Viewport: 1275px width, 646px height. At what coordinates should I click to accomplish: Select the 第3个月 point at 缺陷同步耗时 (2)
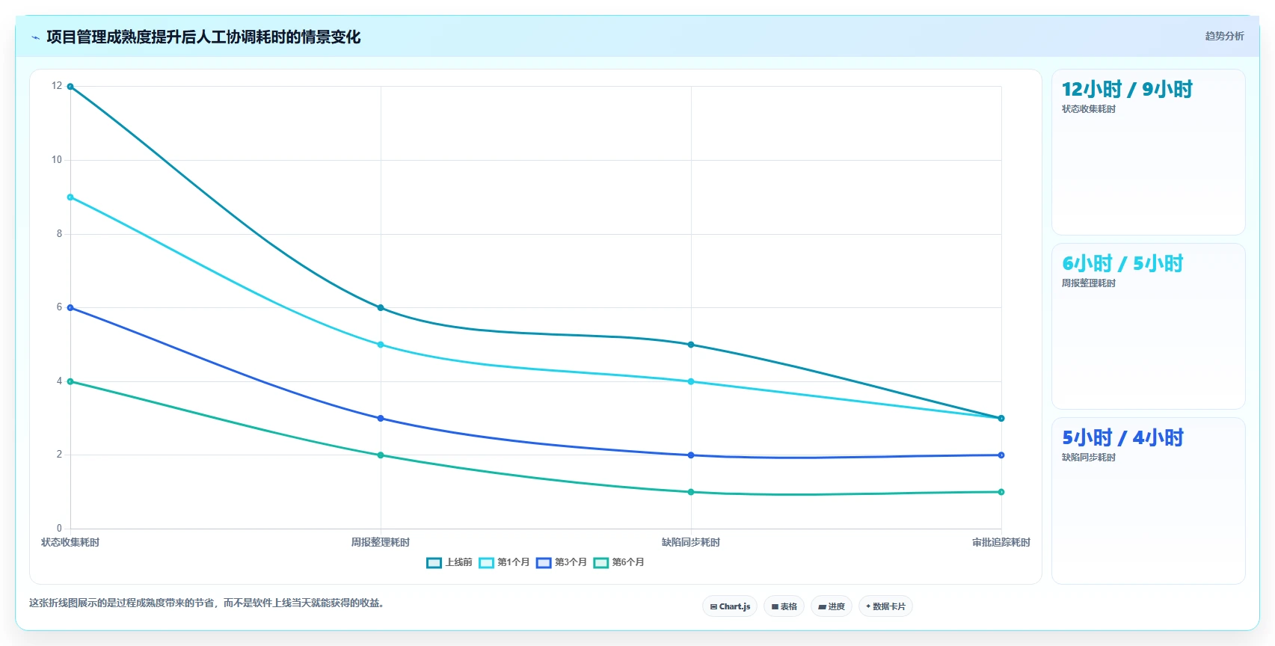point(691,455)
